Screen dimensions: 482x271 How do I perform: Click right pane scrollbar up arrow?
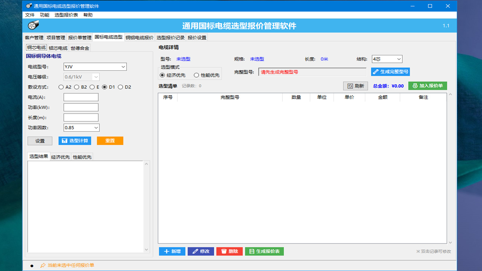(x=451, y=94)
